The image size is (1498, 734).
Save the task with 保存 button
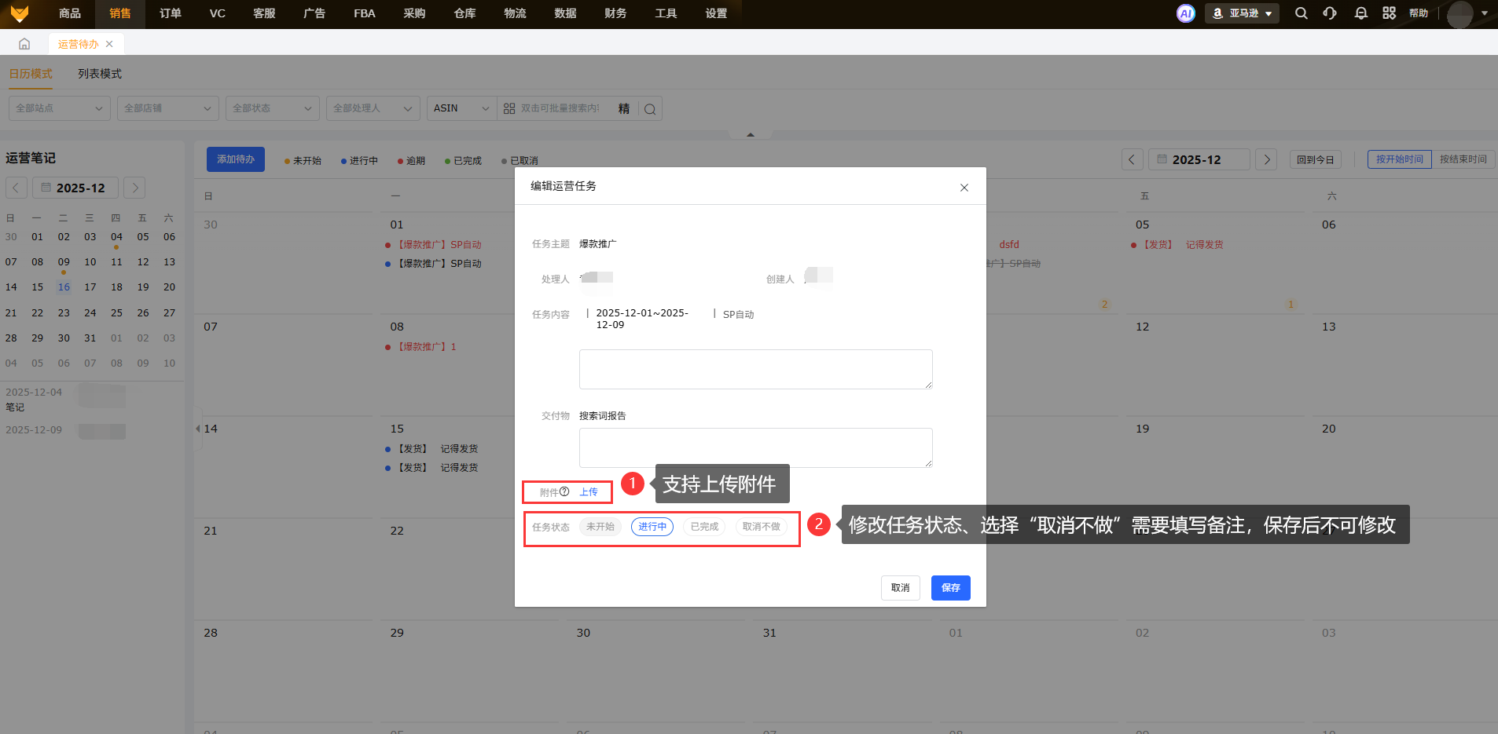click(951, 588)
